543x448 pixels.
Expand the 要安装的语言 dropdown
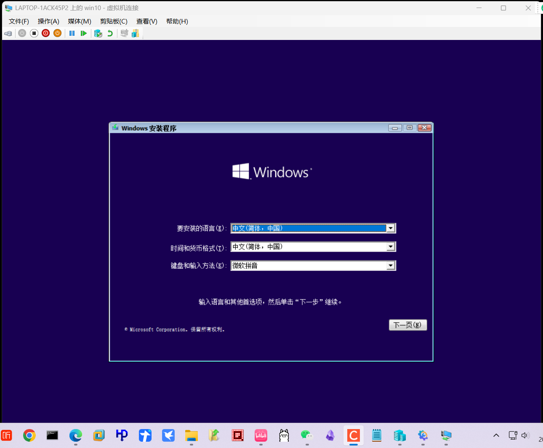(391, 228)
